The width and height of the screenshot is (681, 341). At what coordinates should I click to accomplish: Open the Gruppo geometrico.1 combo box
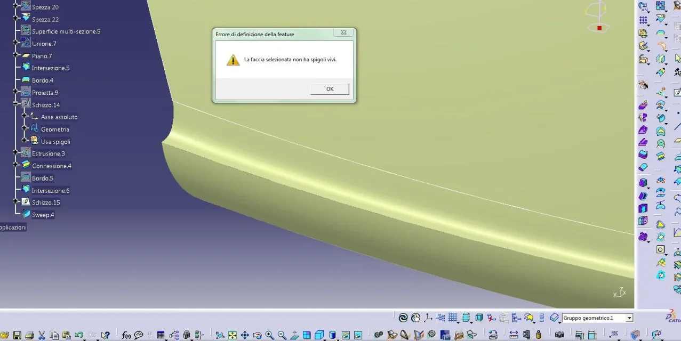[597, 318]
